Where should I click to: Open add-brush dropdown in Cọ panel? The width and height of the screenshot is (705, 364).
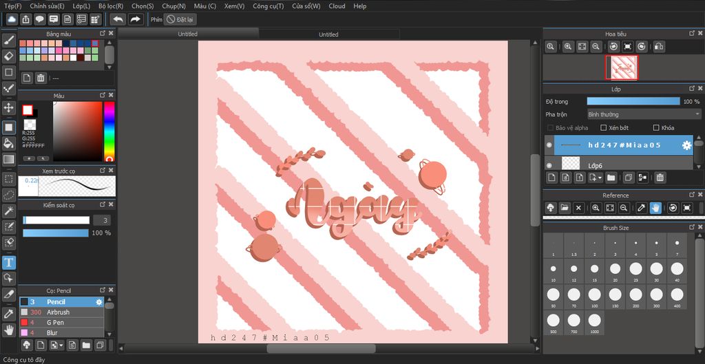pos(61,345)
